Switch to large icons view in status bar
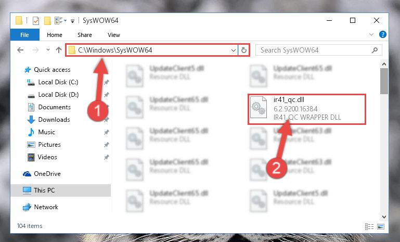This screenshot has width=400, height=242. click(x=381, y=226)
